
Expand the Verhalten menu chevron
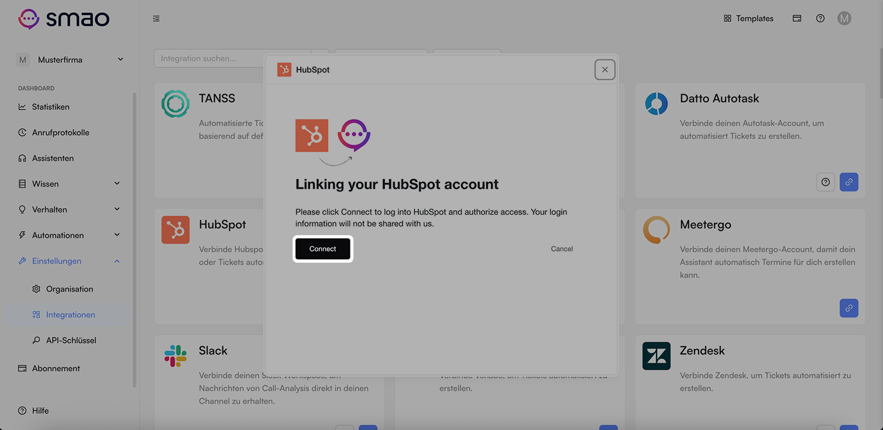117,209
